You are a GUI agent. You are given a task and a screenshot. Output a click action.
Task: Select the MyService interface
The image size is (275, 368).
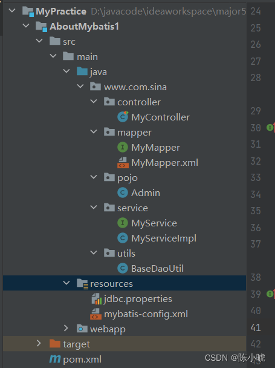click(x=154, y=223)
